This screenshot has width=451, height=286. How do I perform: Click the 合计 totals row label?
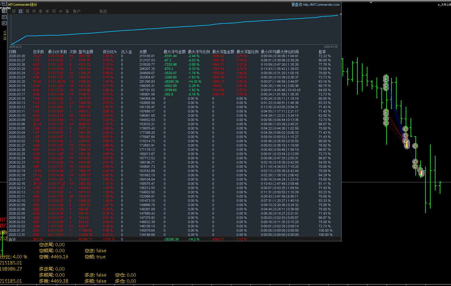12,239
